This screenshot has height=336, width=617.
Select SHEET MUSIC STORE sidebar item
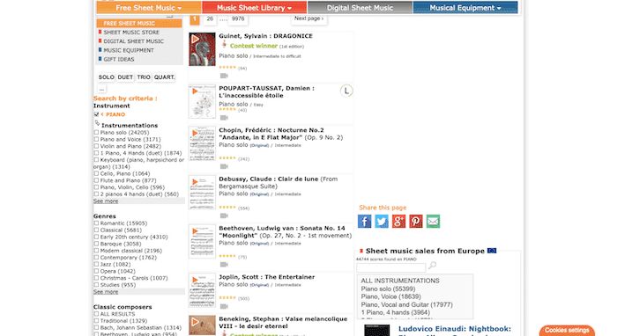(x=131, y=33)
